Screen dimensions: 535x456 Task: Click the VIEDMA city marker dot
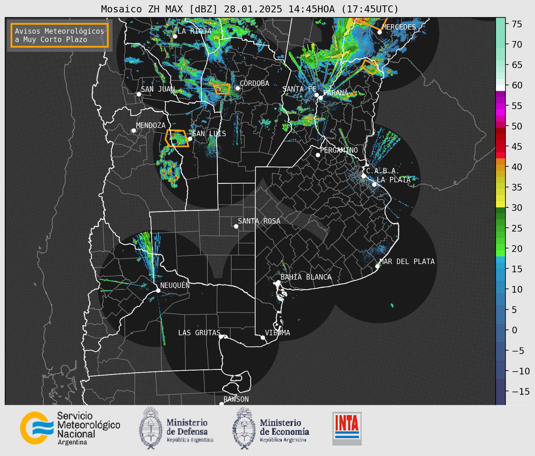click(x=263, y=338)
